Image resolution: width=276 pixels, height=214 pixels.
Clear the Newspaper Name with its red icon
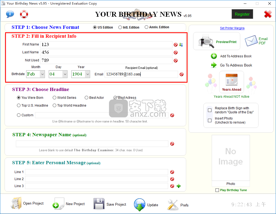[172, 144]
